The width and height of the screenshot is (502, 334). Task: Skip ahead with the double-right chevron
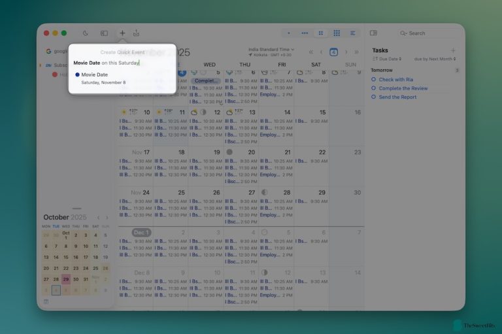(x=356, y=52)
